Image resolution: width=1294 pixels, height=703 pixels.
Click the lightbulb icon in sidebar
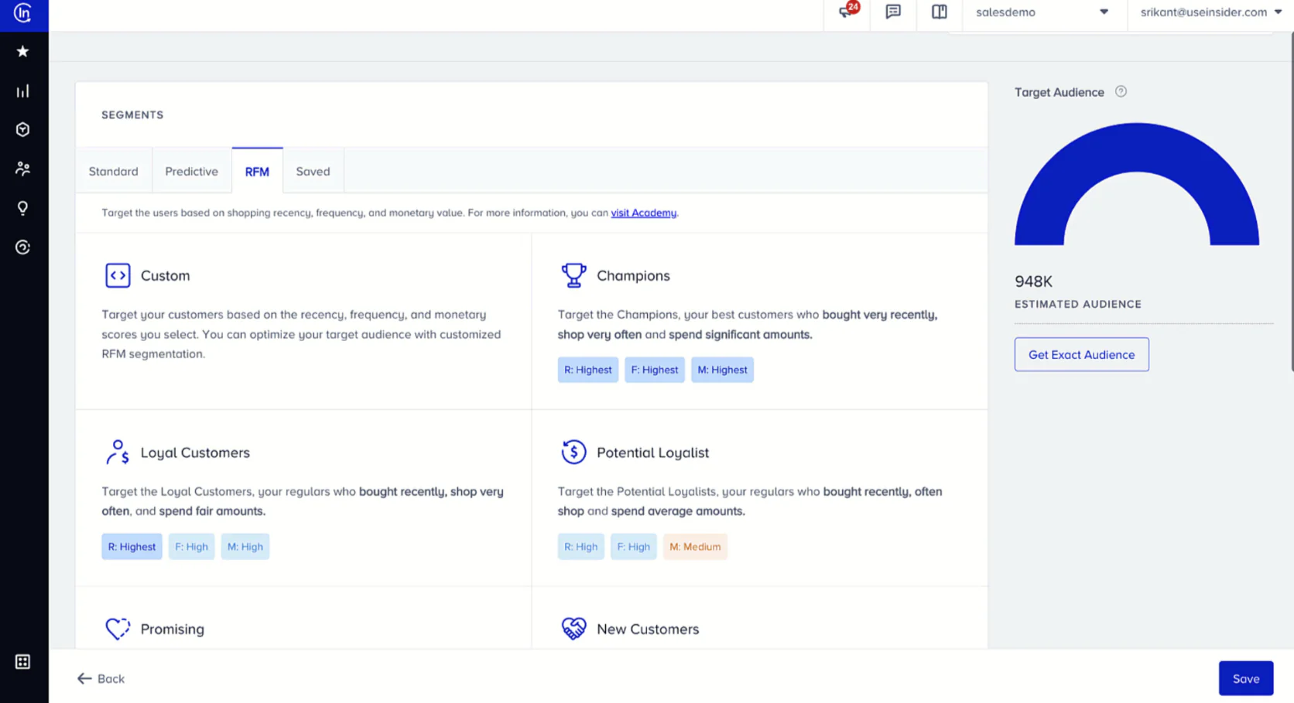[22, 208]
